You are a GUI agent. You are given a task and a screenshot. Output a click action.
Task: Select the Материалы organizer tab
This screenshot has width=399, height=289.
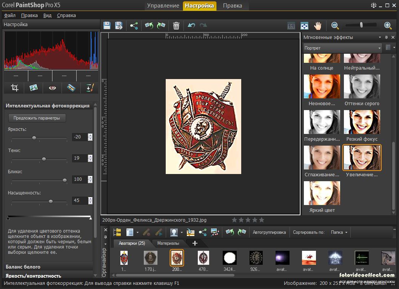pyautogui.click(x=168, y=243)
